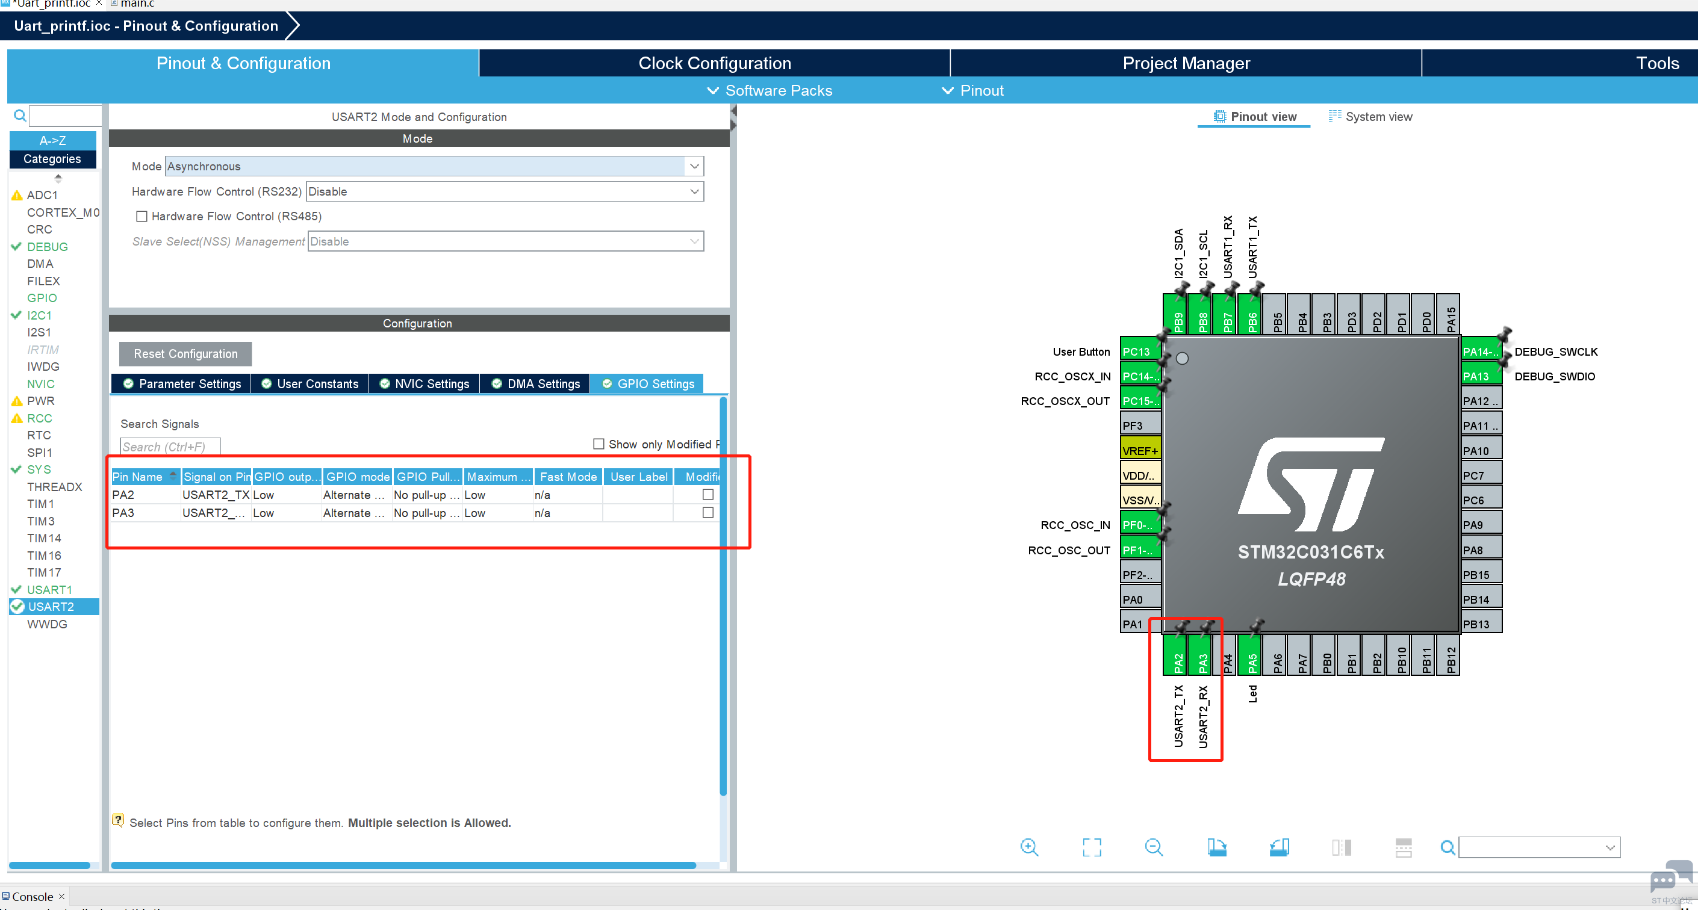
Task: Click the categories list horizontal scrollbar
Action: pyautogui.click(x=49, y=865)
